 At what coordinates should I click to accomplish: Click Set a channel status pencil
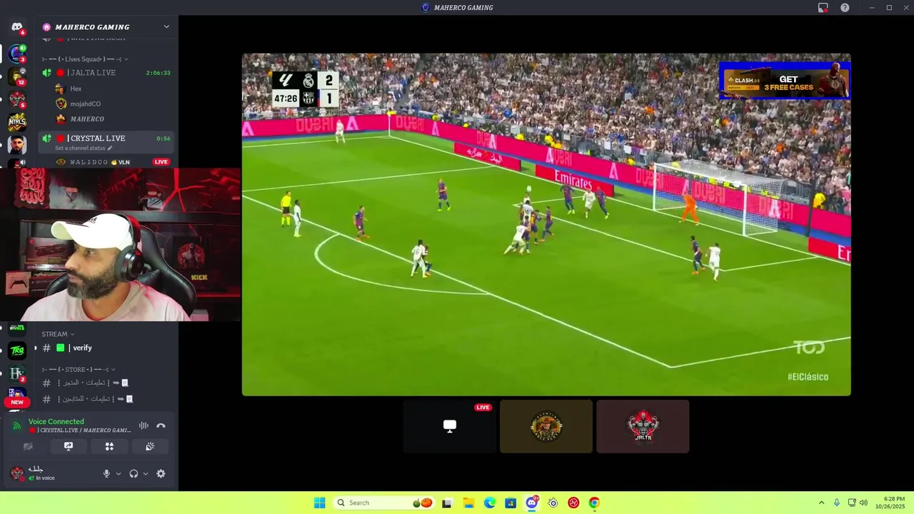[x=110, y=148]
